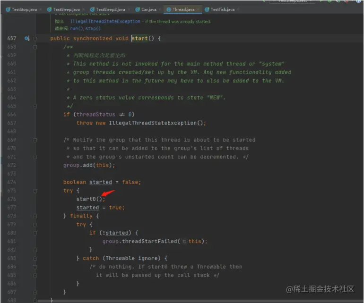Click line number 666 in the gutter
The width and height of the screenshot is (364, 303).
pos(12,115)
